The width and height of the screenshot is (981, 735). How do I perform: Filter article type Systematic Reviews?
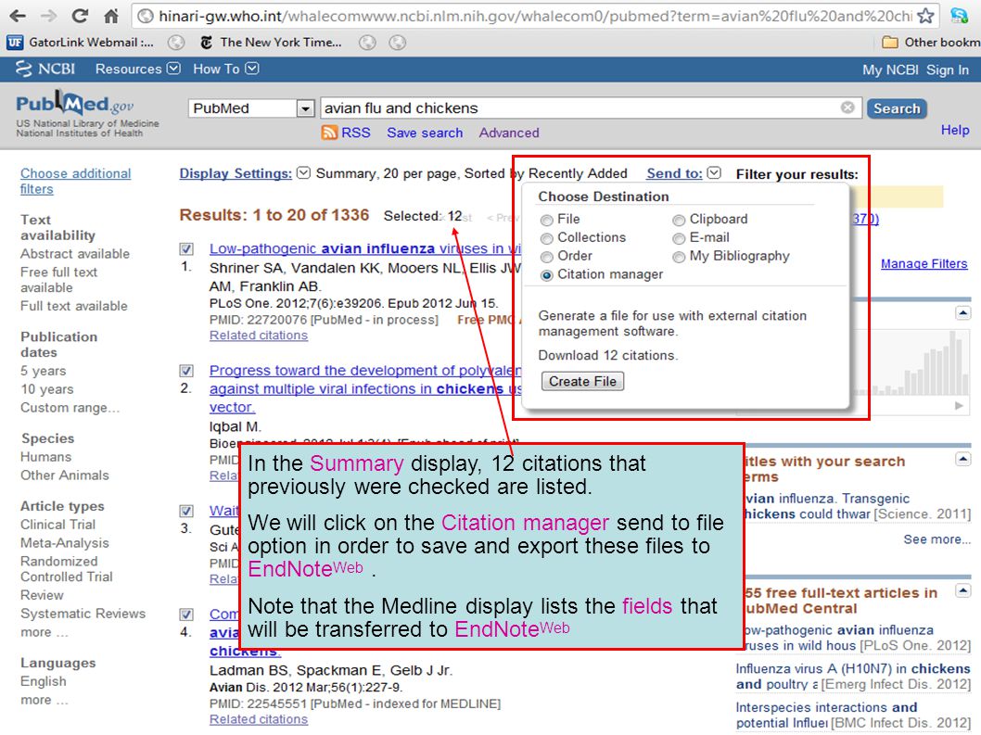(x=83, y=614)
